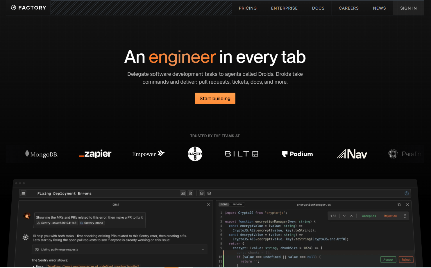The height and width of the screenshot is (268, 431).
Task: Click the word 'engineer' in headline
Action: pos(182,57)
